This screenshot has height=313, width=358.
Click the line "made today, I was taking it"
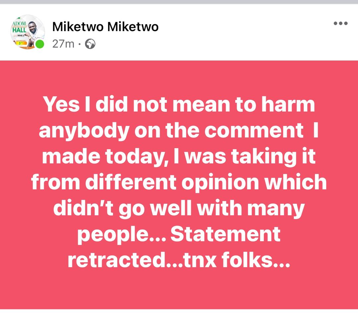[179, 157]
